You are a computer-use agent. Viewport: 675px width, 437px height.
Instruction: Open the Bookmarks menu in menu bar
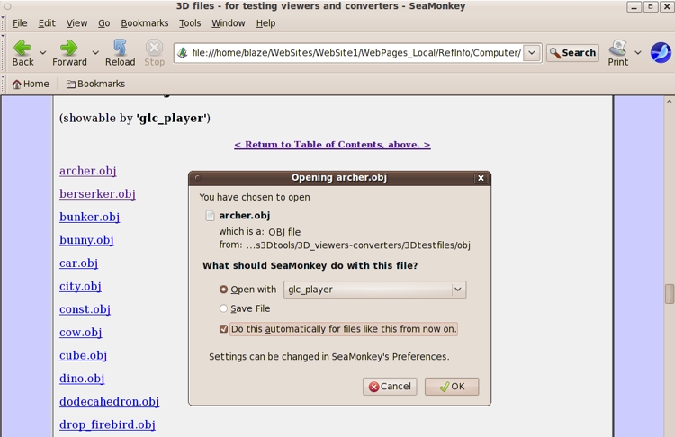pos(144,23)
